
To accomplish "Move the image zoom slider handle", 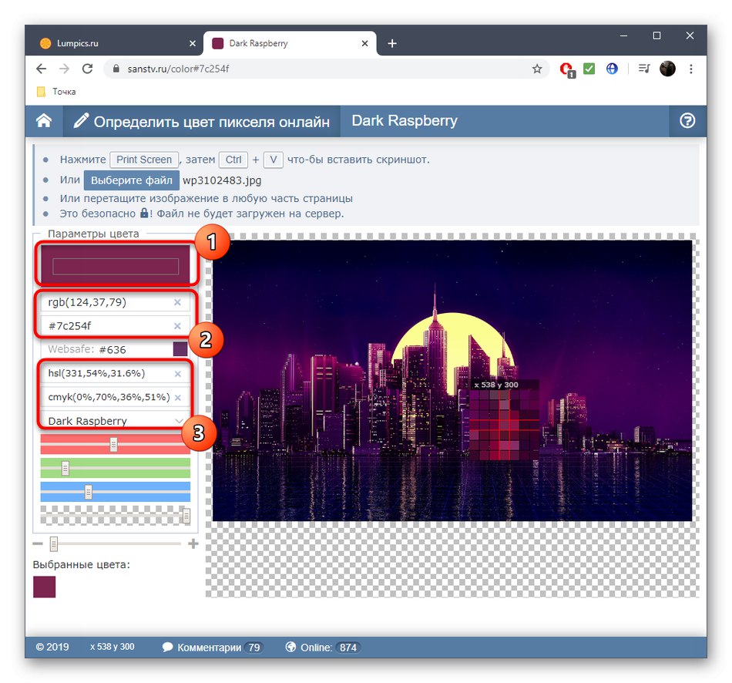I will (54, 543).
